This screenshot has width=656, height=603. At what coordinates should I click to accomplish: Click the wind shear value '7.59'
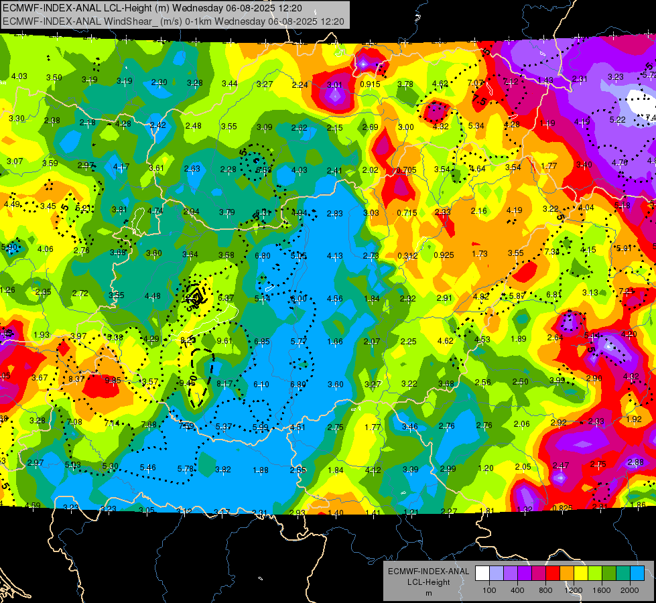click(186, 426)
